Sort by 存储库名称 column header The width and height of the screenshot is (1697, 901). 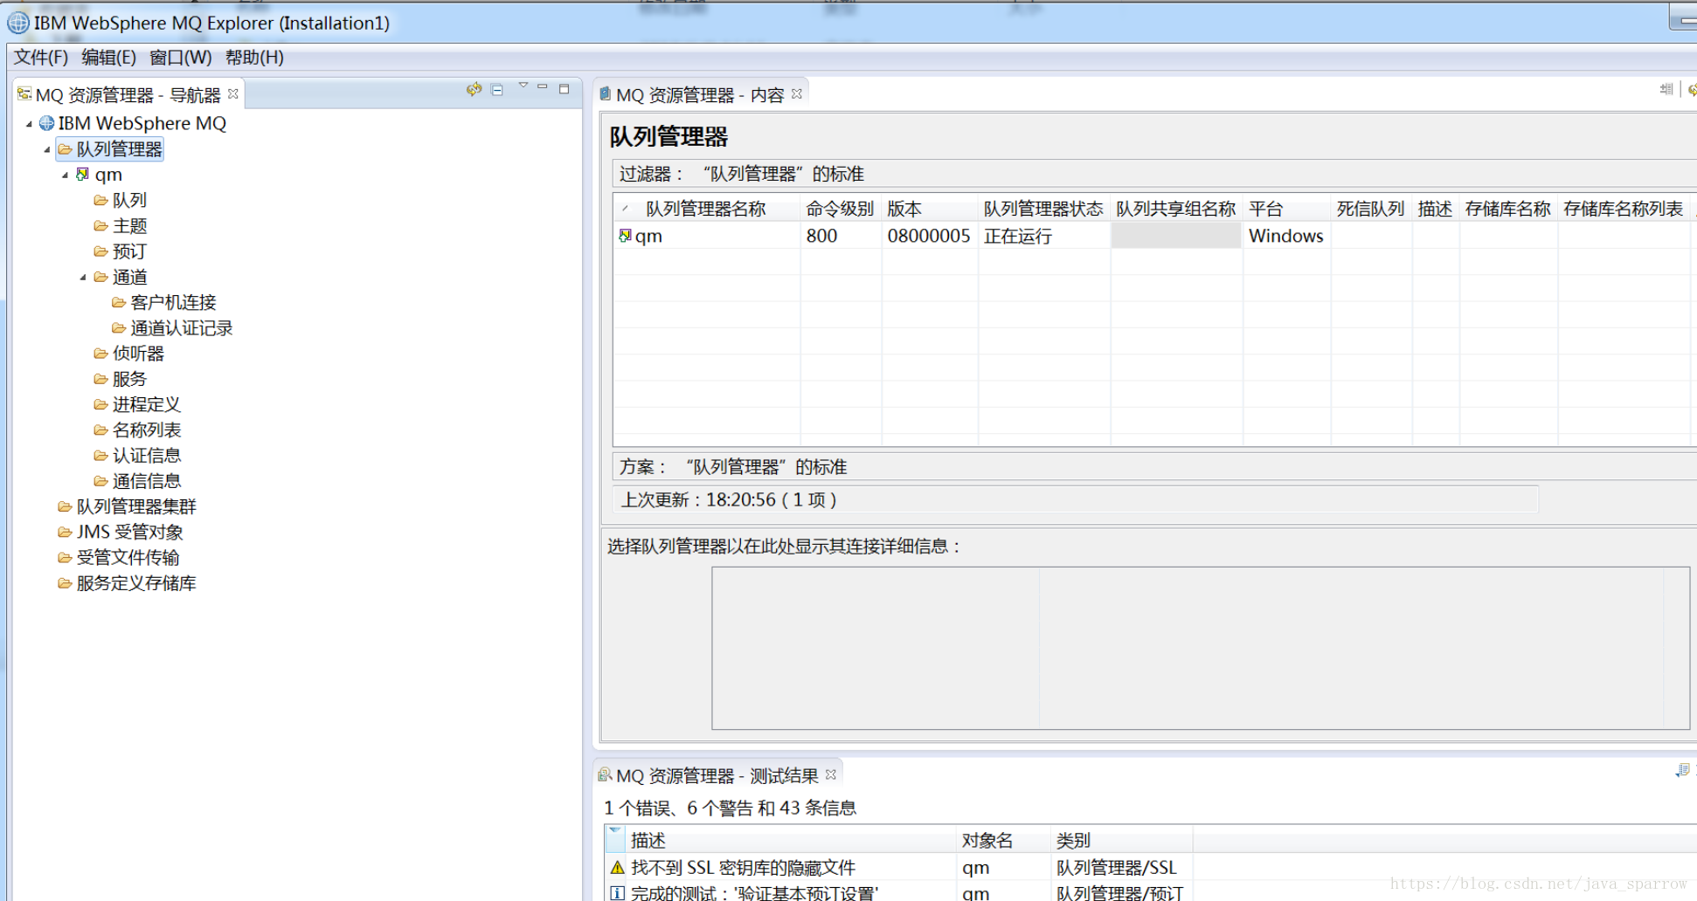[x=1507, y=209]
